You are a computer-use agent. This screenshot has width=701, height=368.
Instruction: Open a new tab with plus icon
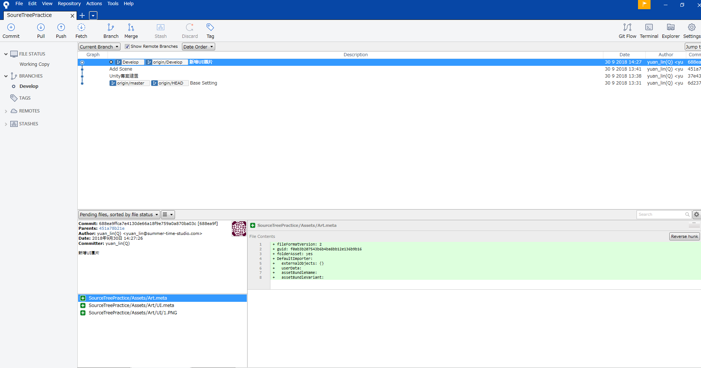click(x=82, y=15)
